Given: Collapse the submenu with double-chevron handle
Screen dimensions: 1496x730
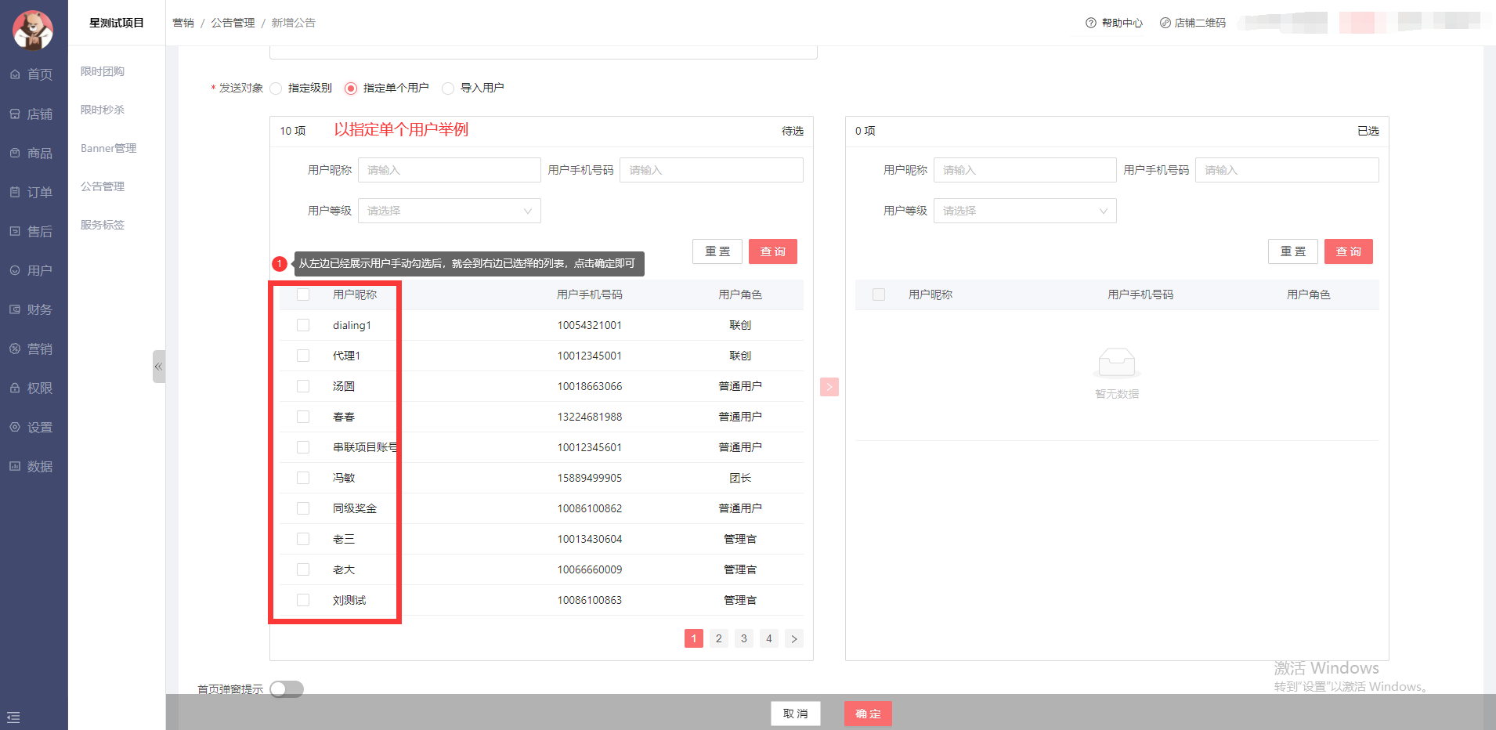Looking at the screenshot, I should 158,367.
